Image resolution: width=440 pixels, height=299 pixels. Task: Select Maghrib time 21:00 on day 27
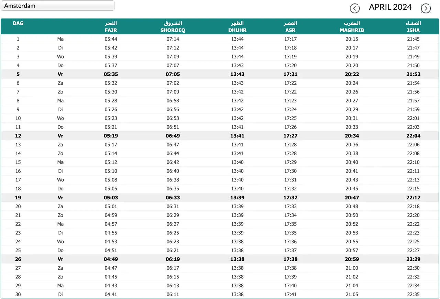pos(352,268)
